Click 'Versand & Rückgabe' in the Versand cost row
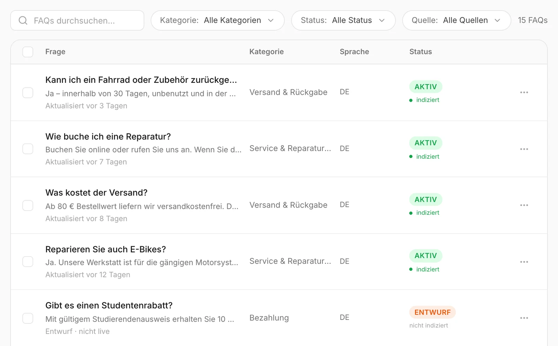The width and height of the screenshot is (558, 346). 288,205
